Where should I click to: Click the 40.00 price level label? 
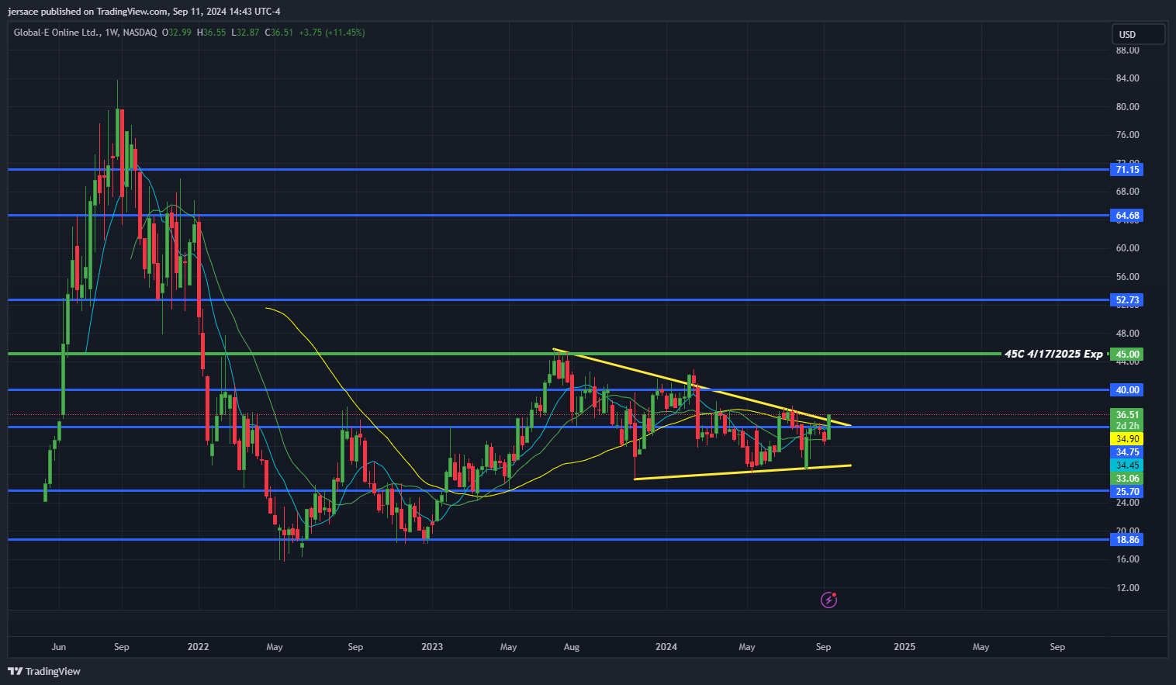1126,390
